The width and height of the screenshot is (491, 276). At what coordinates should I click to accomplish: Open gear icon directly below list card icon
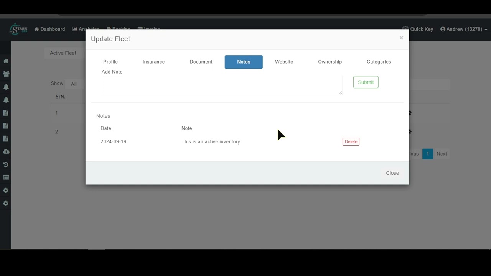(6, 191)
